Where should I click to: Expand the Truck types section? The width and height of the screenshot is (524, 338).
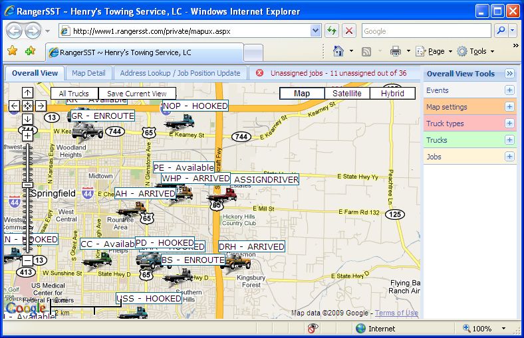pos(509,124)
